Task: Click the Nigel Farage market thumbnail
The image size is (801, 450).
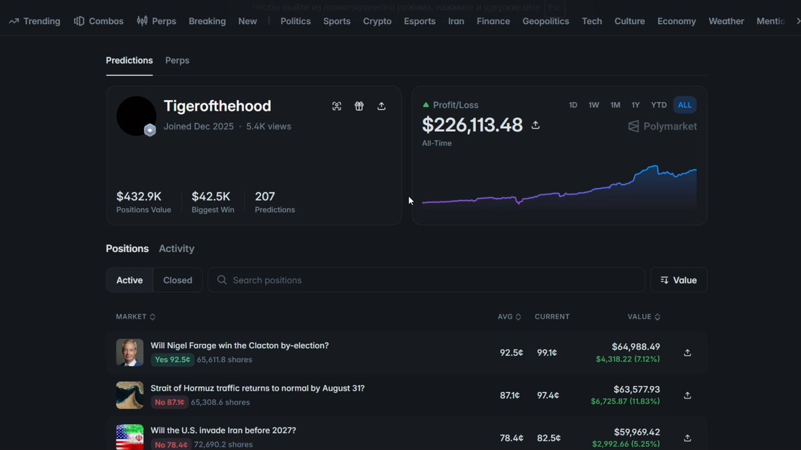Action: point(129,353)
